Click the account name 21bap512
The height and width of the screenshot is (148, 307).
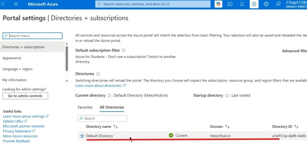[296, 2]
